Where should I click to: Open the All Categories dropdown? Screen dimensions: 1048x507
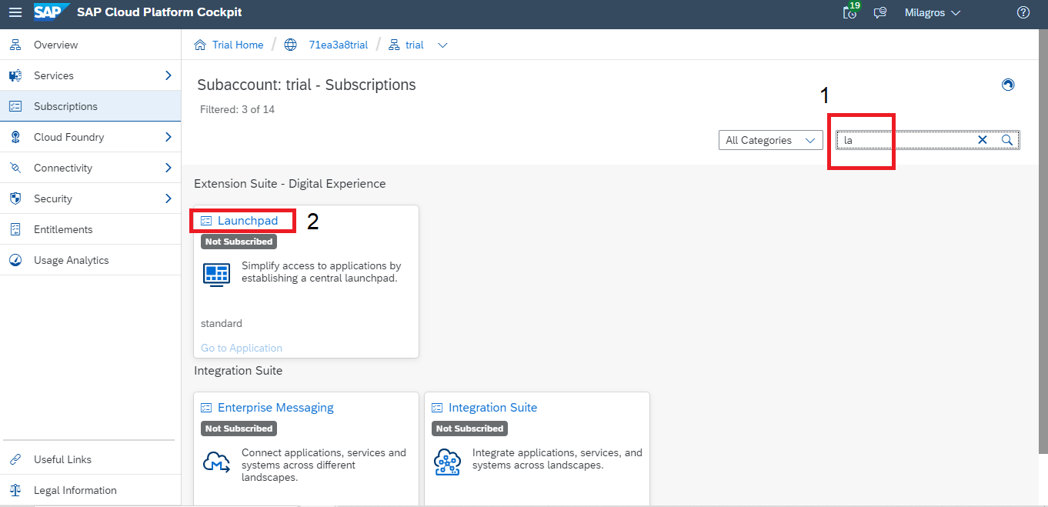point(769,140)
